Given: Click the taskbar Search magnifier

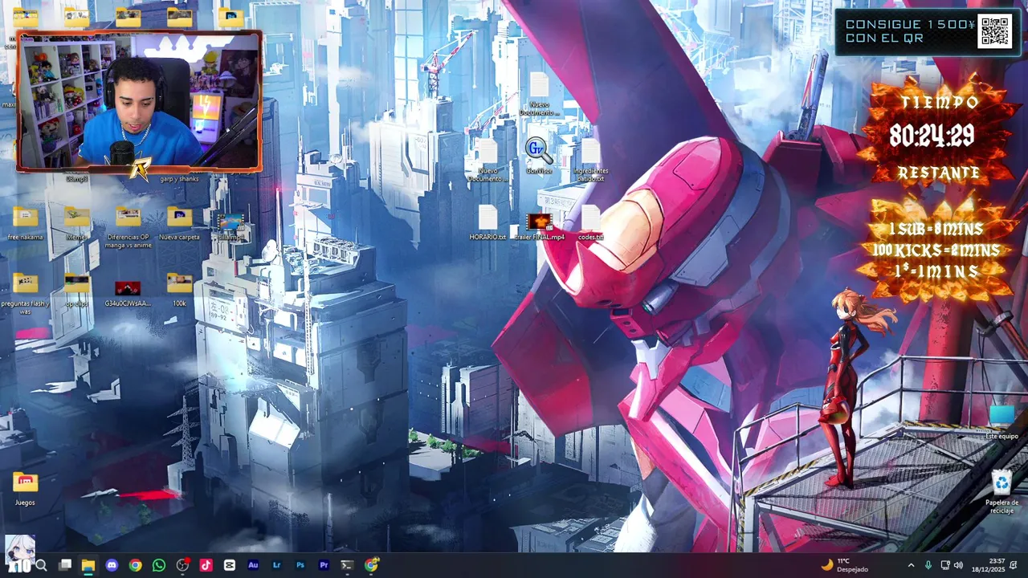Looking at the screenshot, I should pos(42,565).
